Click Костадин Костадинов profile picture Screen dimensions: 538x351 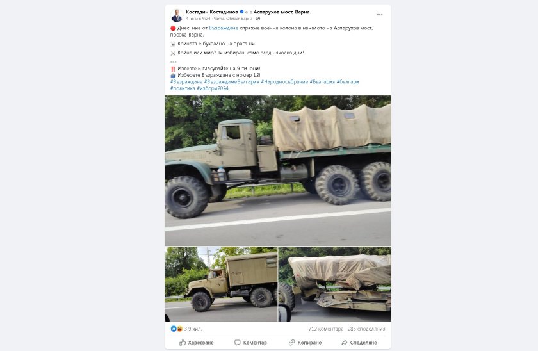click(177, 15)
